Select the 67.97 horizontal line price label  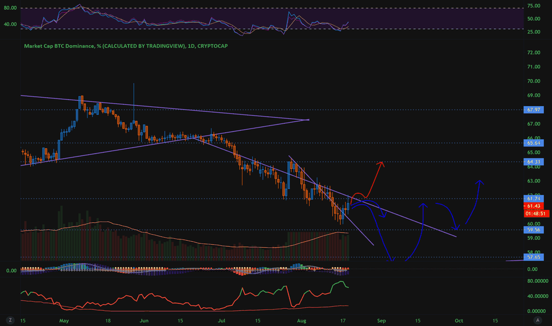534,110
